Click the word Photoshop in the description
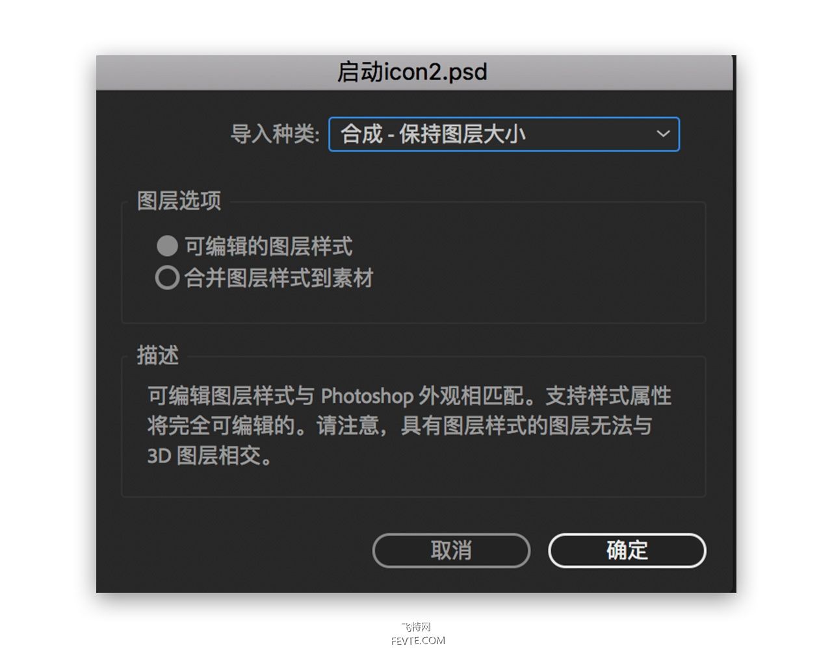 367,396
